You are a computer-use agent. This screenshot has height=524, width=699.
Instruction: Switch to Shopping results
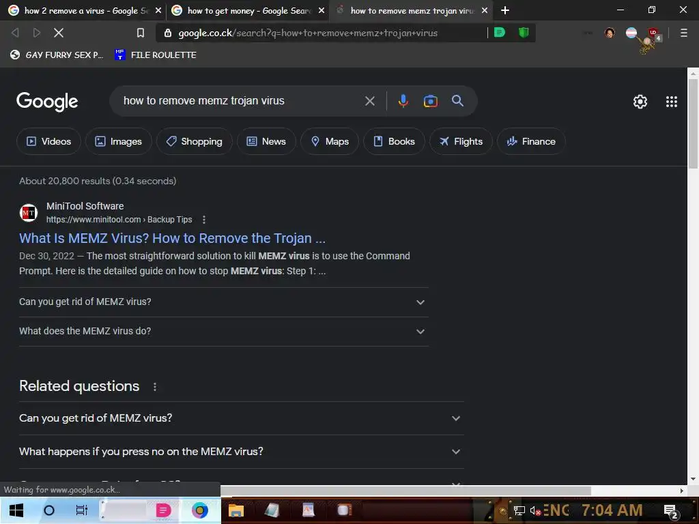[195, 141]
